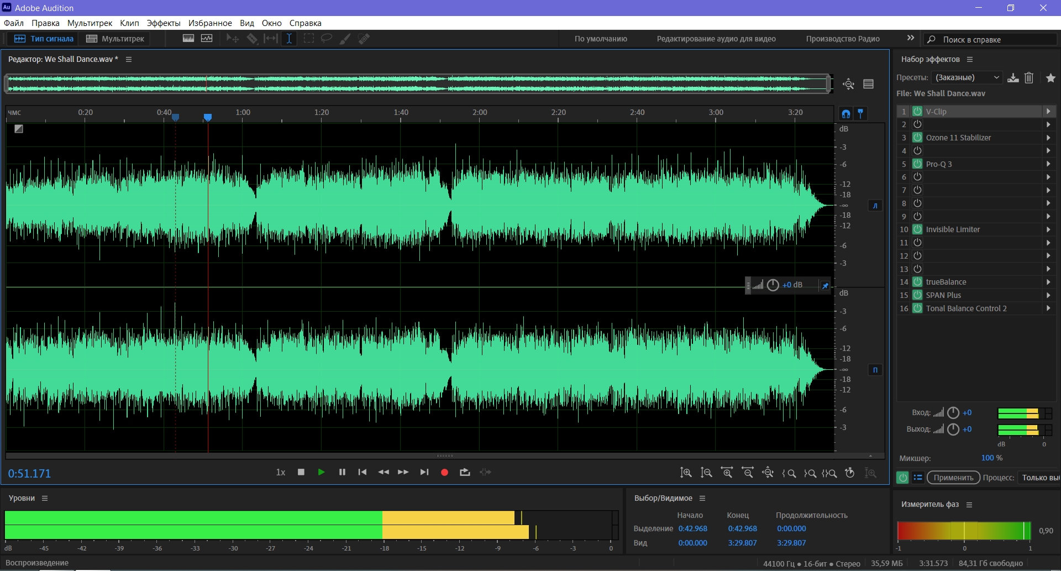This screenshot has width=1061, height=571.
Task: Fast forward the playhead
Action: [x=403, y=472]
